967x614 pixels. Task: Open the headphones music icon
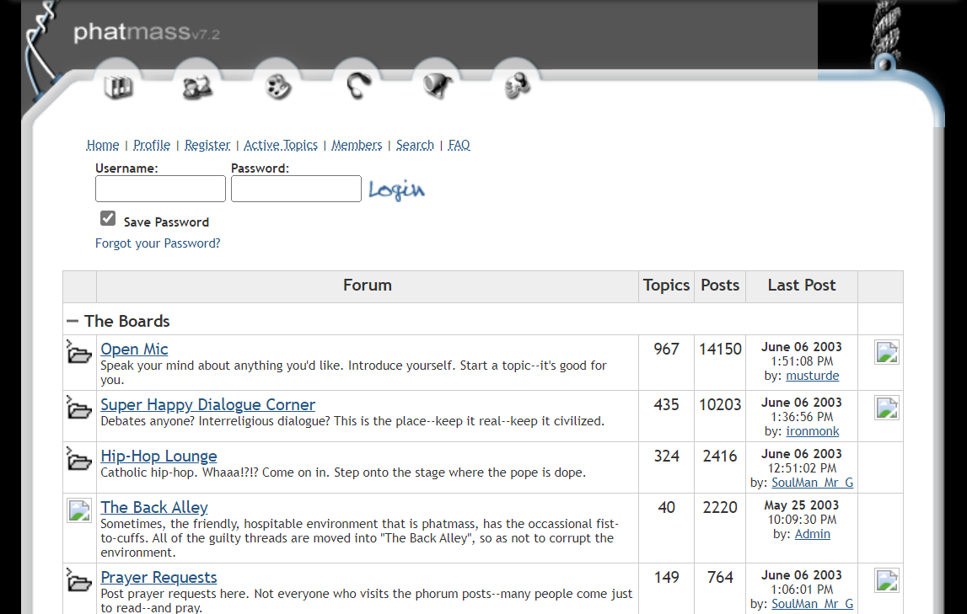pos(357,86)
